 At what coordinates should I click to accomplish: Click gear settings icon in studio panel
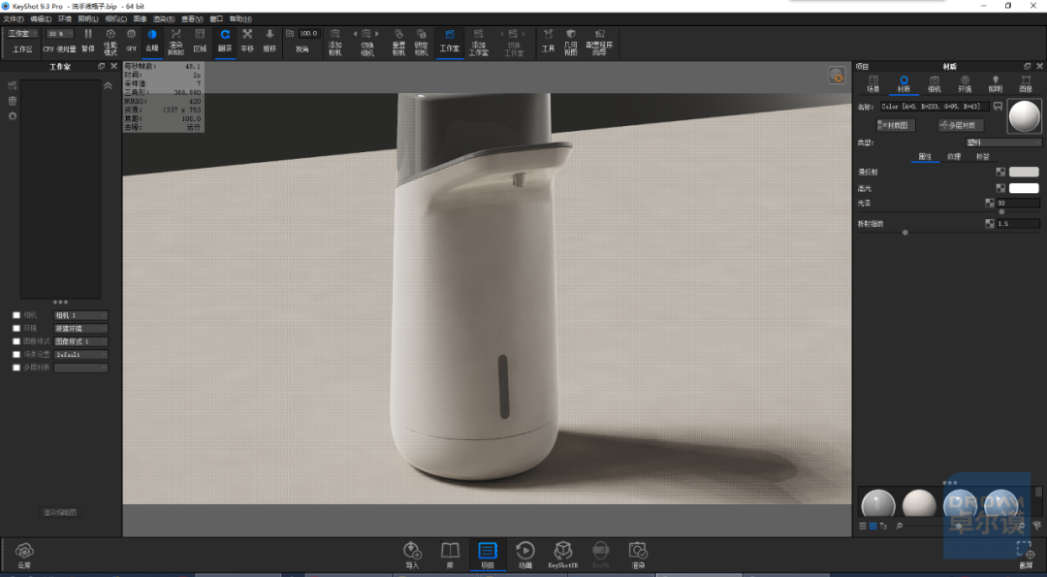tap(12, 116)
